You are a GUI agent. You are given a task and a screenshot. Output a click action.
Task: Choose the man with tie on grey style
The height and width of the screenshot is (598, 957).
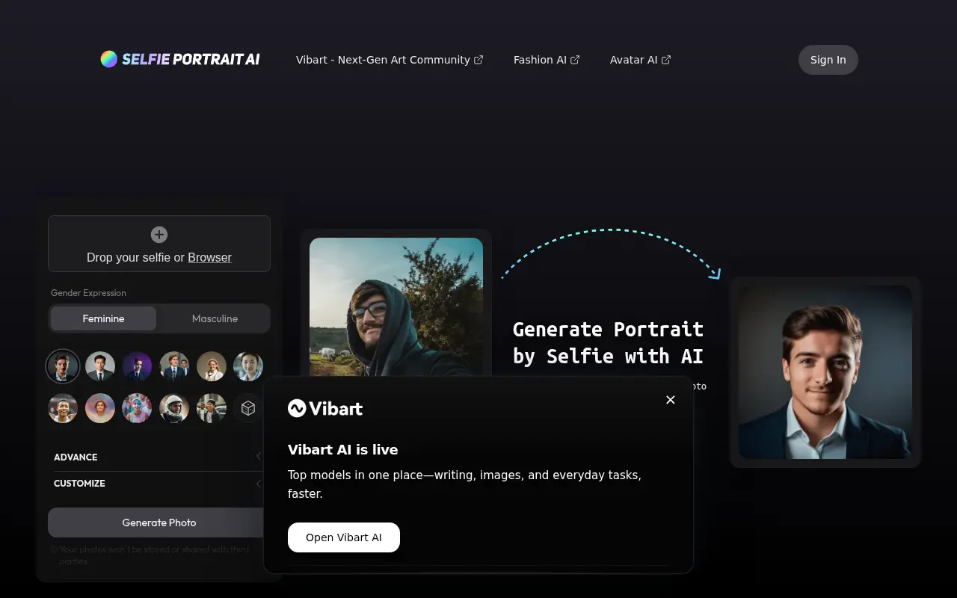(x=100, y=366)
